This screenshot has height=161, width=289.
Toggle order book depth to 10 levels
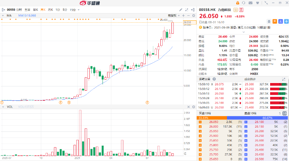(x=284, y=113)
